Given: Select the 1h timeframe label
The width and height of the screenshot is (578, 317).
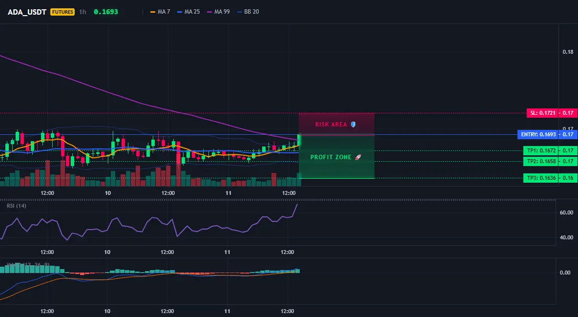Looking at the screenshot, I should [x=83, y=12].
